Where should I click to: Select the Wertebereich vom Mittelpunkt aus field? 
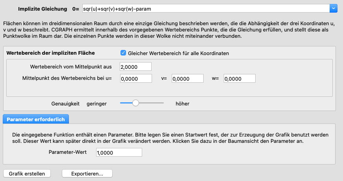click(136, 67)
